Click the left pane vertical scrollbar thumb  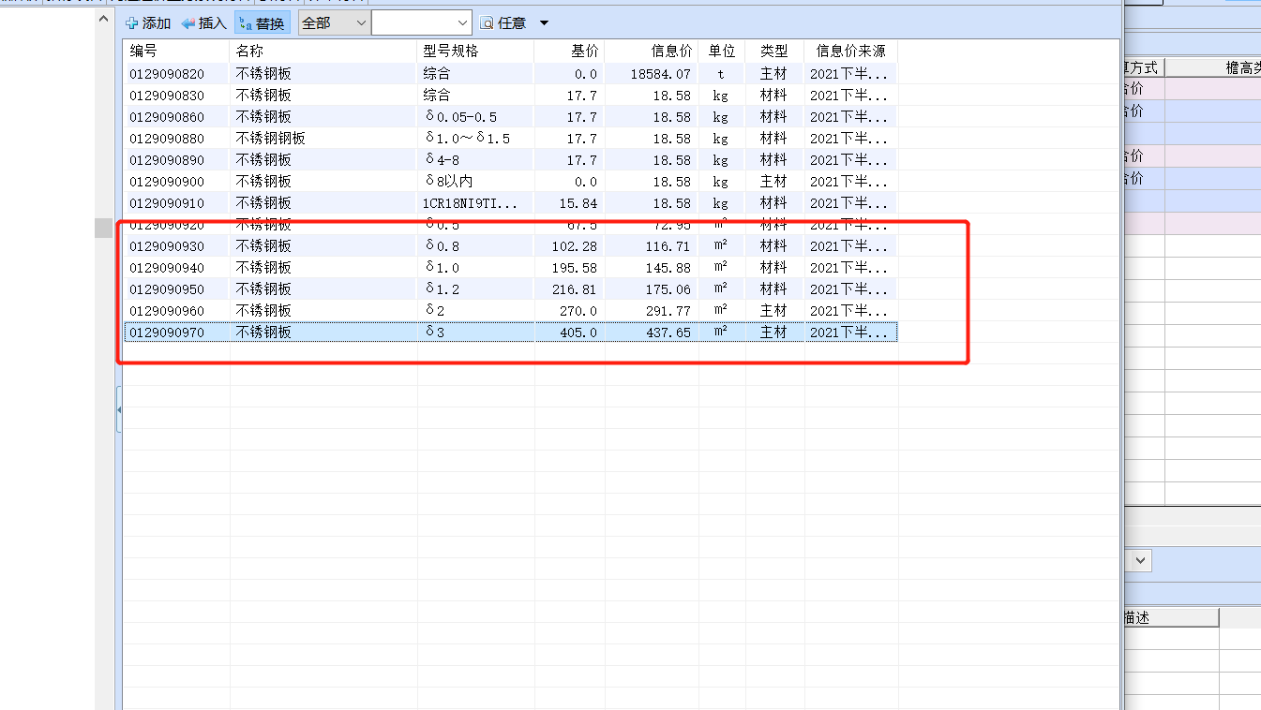103,228
